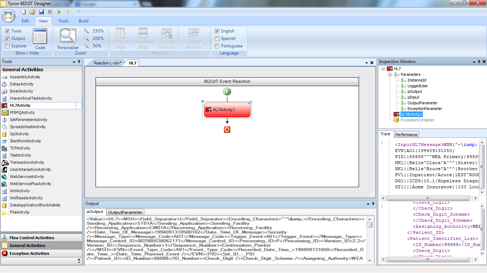
Task: Switch to OutputParameter tab
Action: [125, 212]
